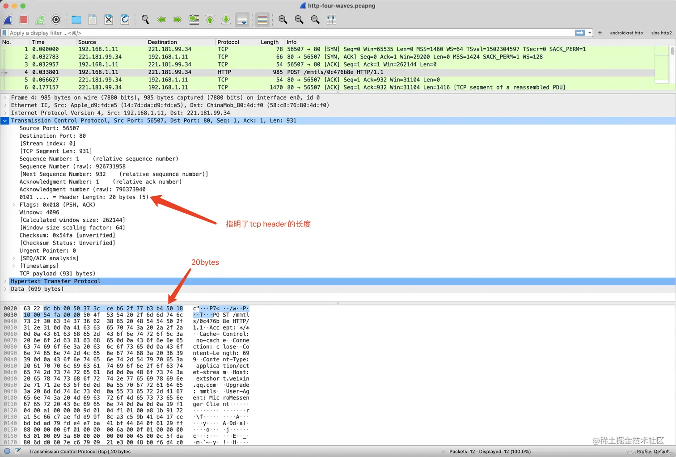
Task: Expand the Hypertext Transfer Protocol row
Action: pos(5,281)
